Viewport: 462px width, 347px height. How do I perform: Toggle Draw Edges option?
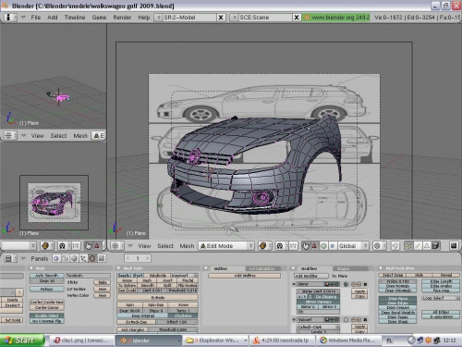pos(397,304)
